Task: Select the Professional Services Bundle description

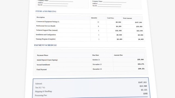Action: (46, 26)
